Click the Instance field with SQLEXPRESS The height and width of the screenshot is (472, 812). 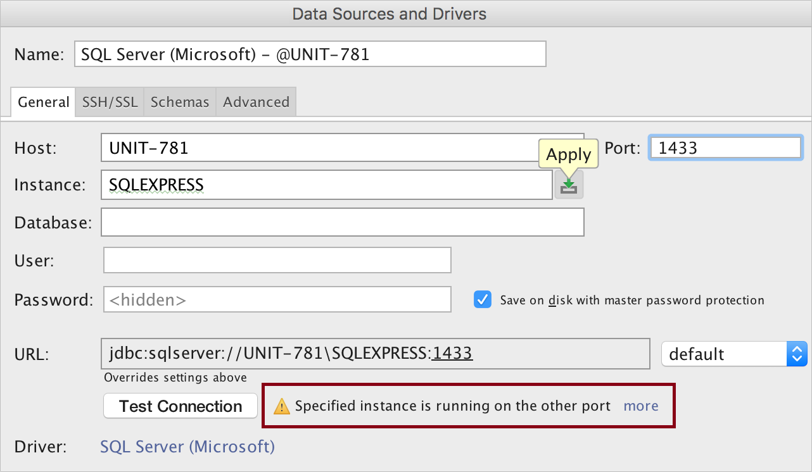pos(327,185)
